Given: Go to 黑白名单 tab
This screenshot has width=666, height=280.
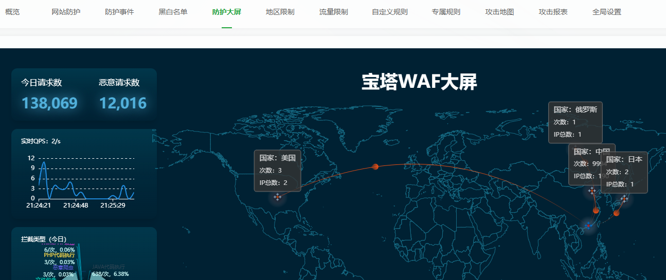Looking at the screenshot, I should pyautogui.click(x=173, y=12).
